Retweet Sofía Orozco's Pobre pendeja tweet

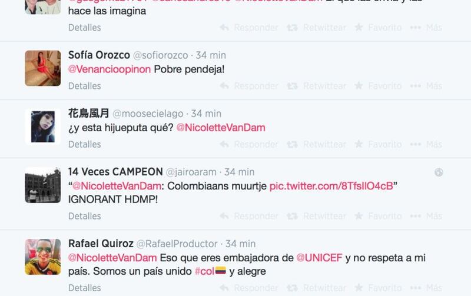[x=317, y=86]
